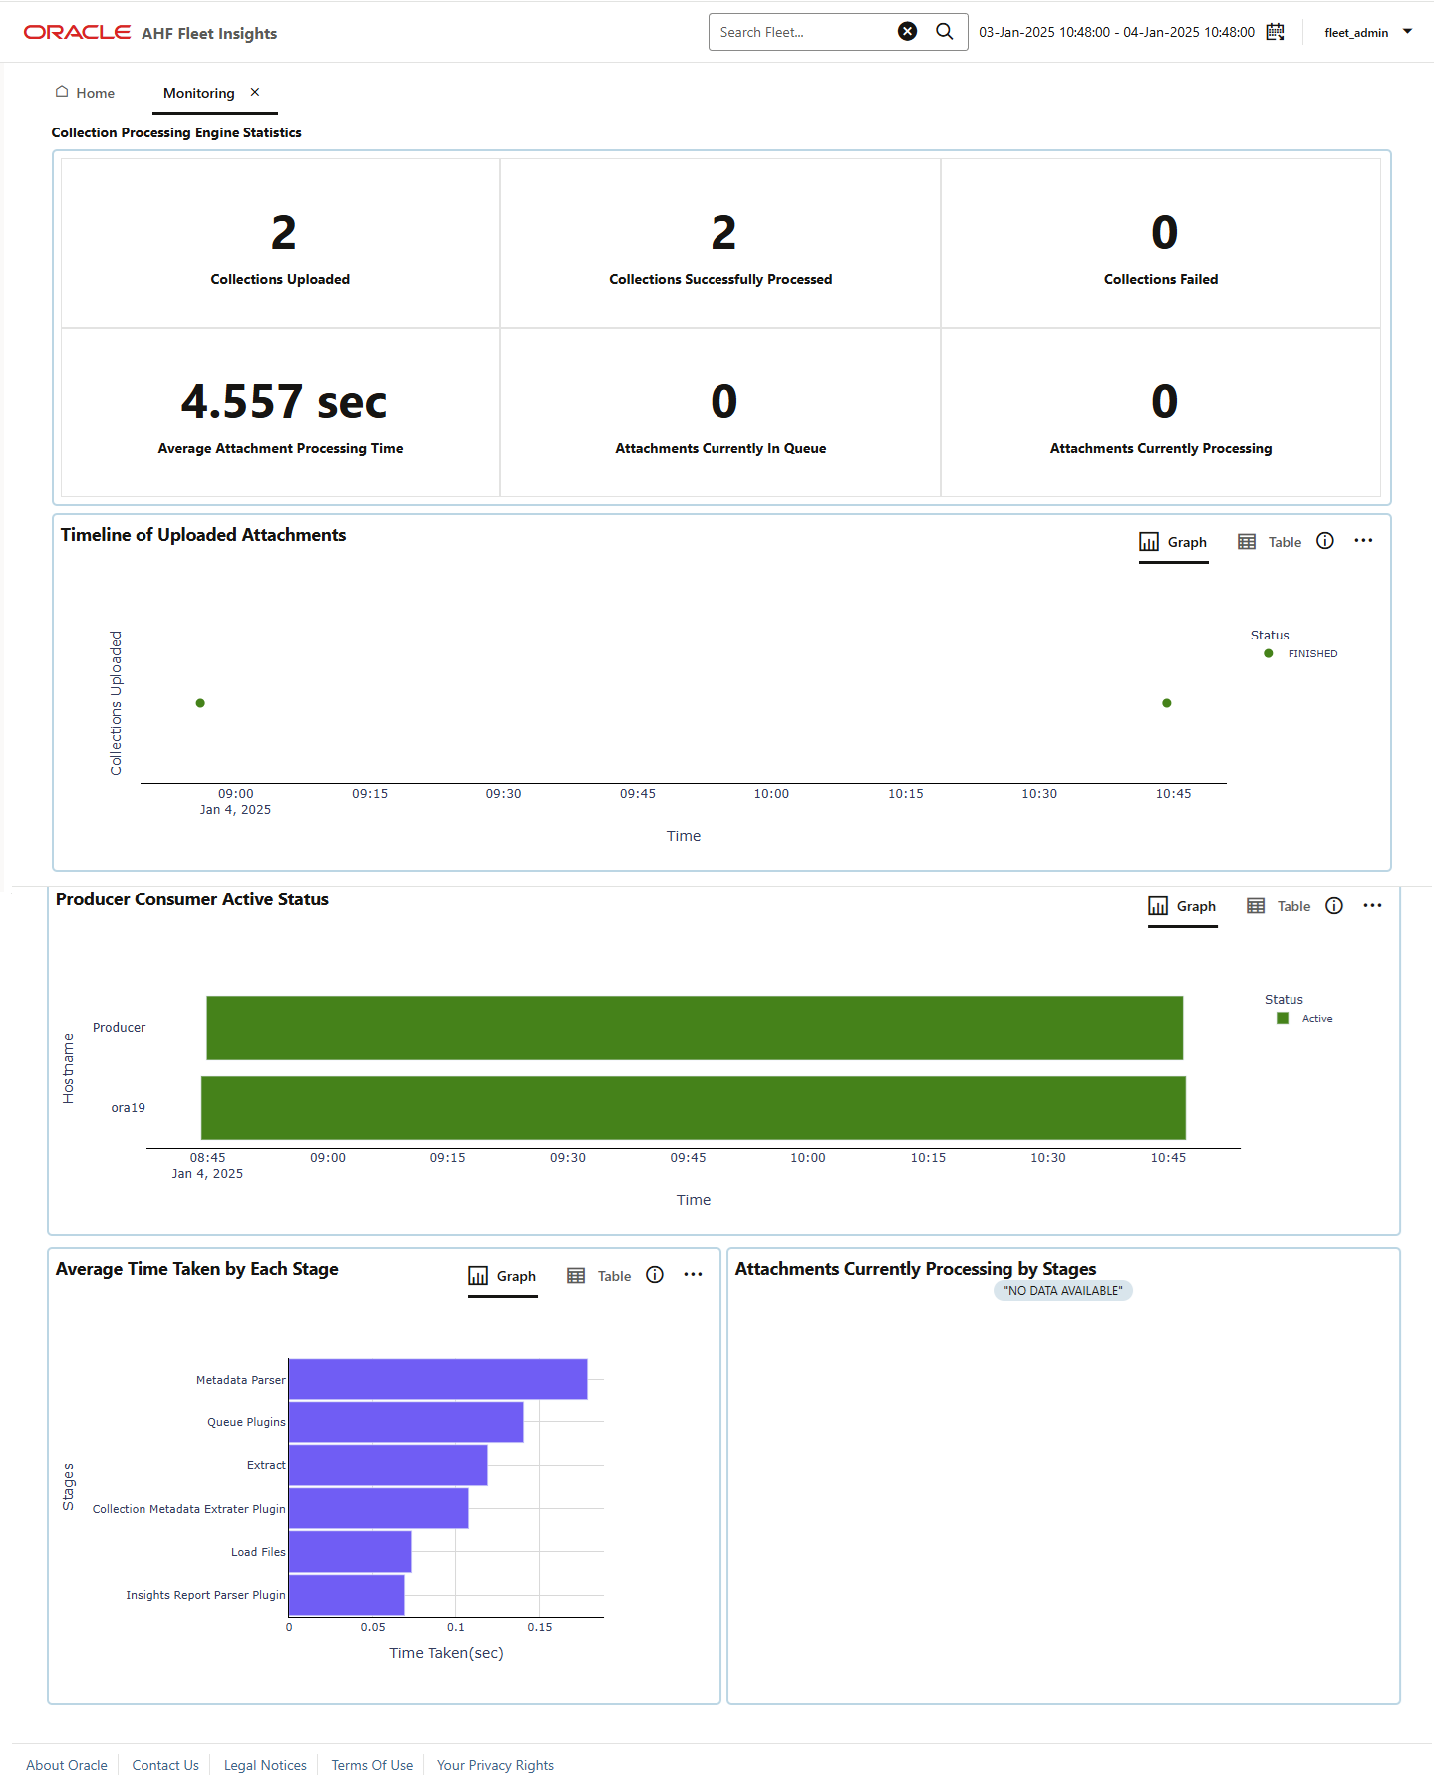The width and height of the screenshot is (1434, 1790).
Task: Click the Producer green status bar
Action: 695,1028
